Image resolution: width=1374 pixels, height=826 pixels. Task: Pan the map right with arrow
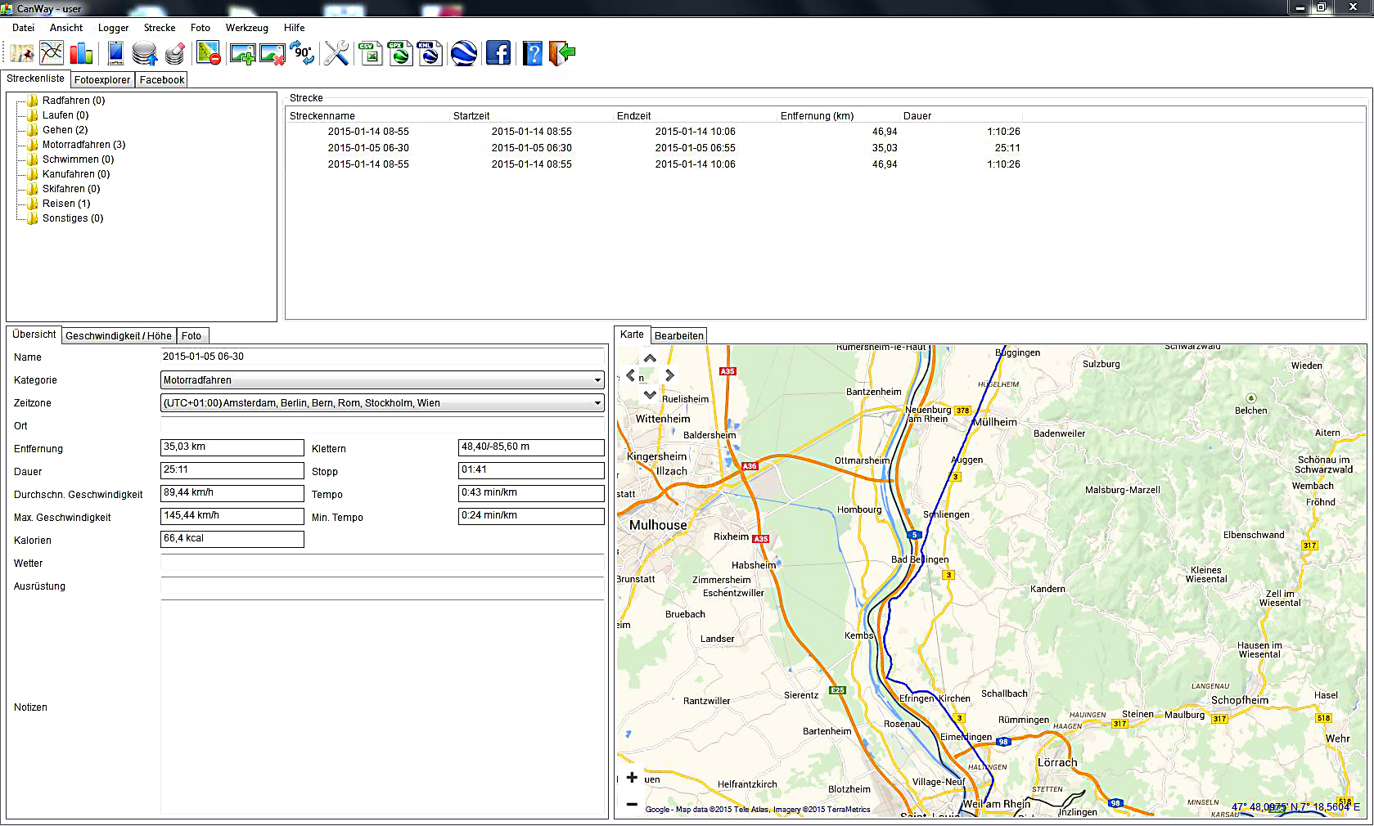pos(669,375)
